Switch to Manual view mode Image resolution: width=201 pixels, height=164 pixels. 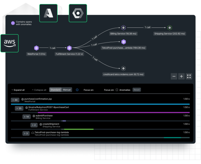(67, 90)
